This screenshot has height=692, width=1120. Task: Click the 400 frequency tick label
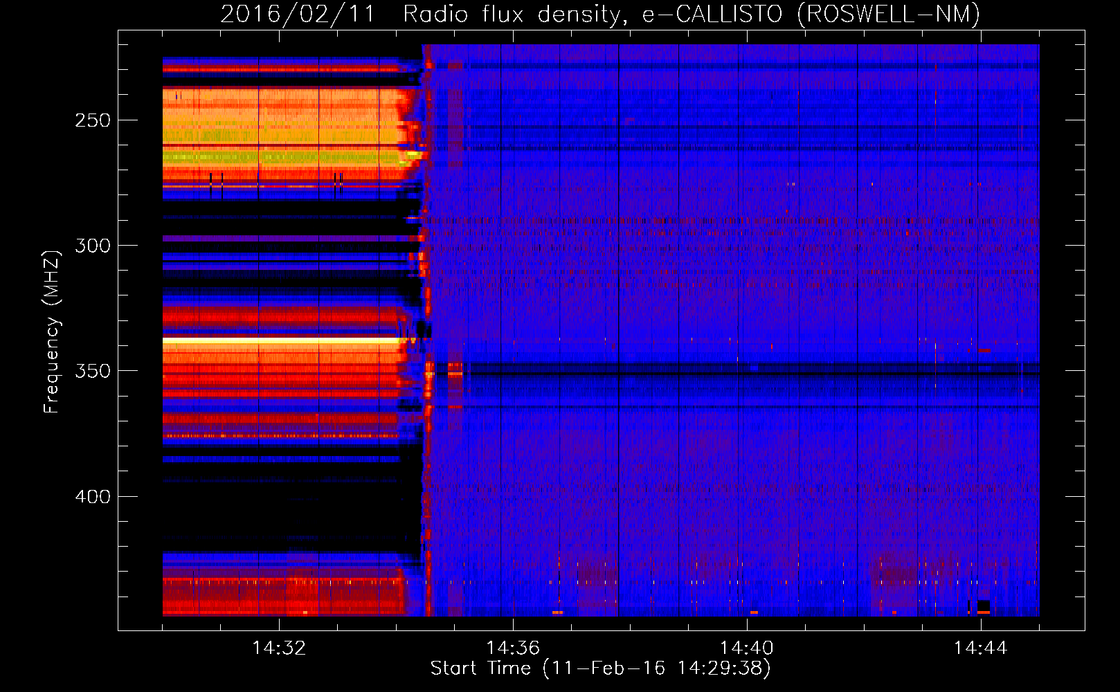[x=93, y=497]
